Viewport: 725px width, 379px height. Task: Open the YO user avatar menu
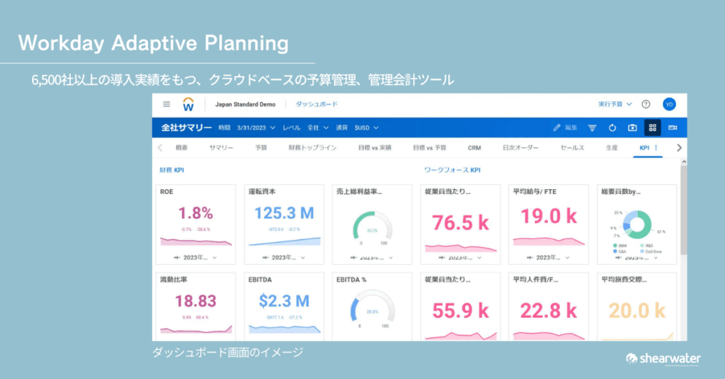[669, 104]
